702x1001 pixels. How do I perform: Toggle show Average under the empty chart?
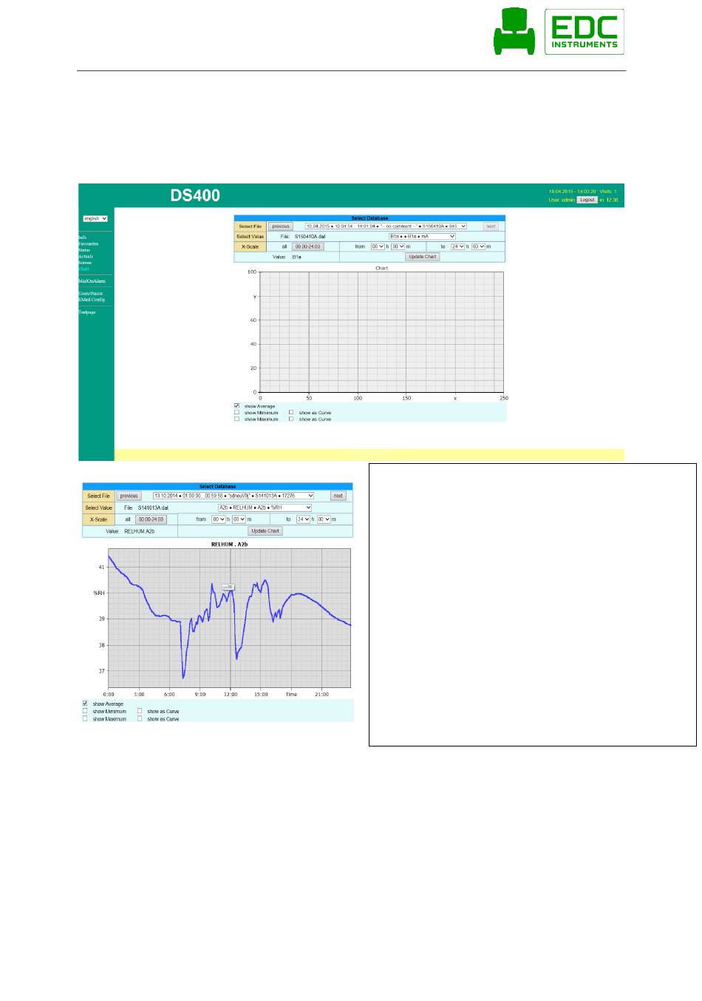click(x=236, y=406)
